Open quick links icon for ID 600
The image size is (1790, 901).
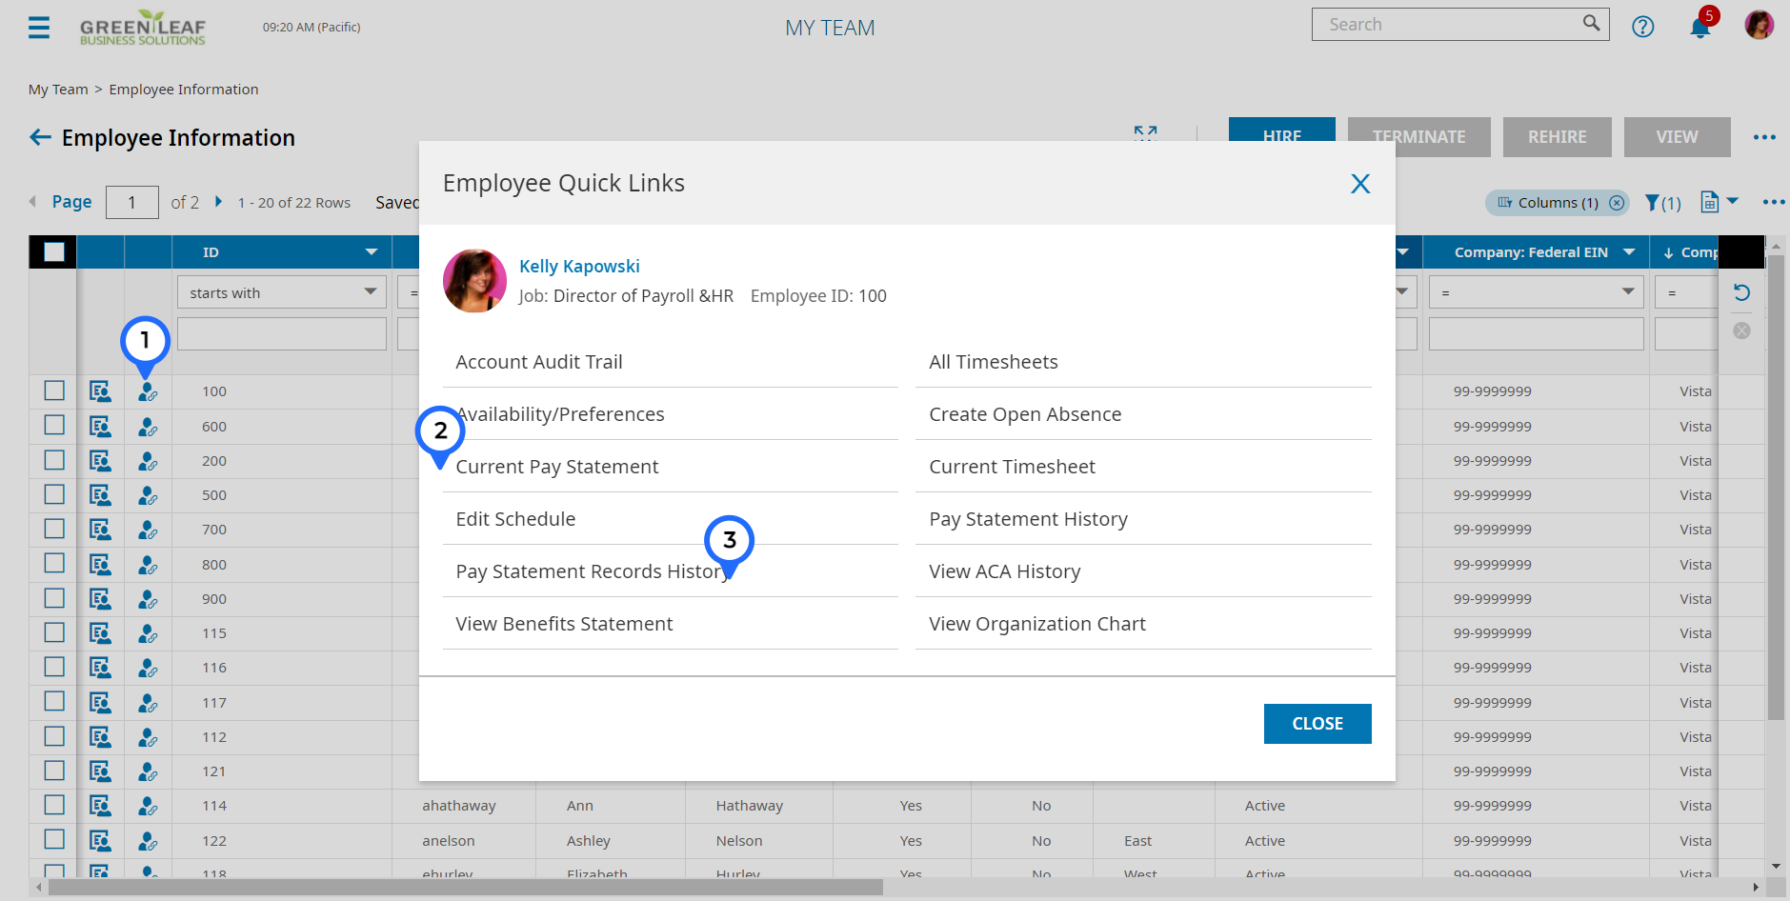[148, 427]
